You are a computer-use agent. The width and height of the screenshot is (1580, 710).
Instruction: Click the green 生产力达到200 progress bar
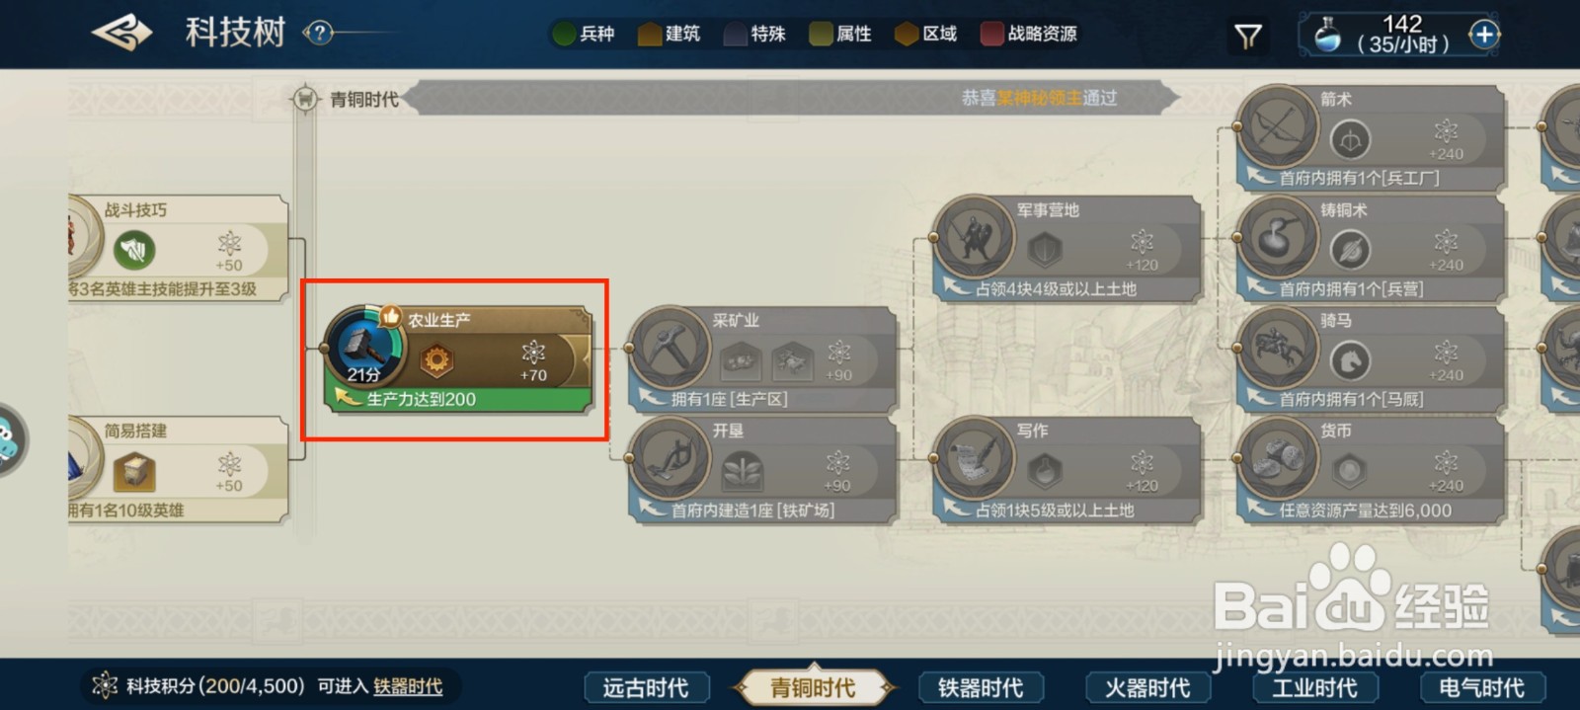(458, 399)
